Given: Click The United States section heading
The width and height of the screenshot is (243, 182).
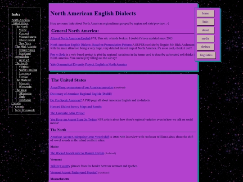Looking at the screenshot, I should [69, 80].
